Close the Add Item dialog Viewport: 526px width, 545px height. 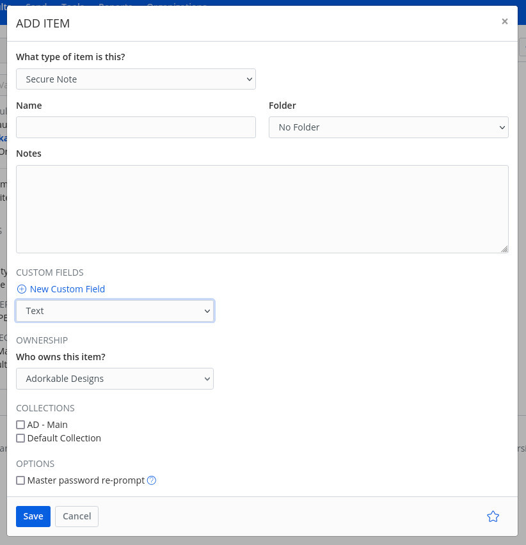click(504, 22)
